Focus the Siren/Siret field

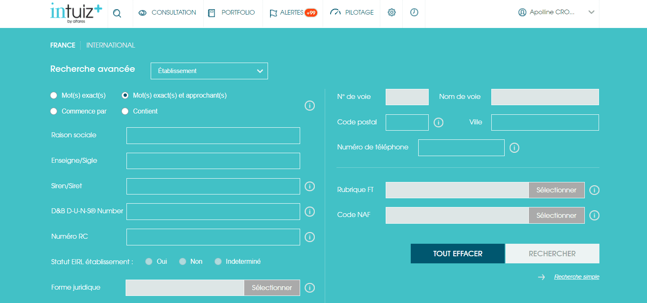213,187
